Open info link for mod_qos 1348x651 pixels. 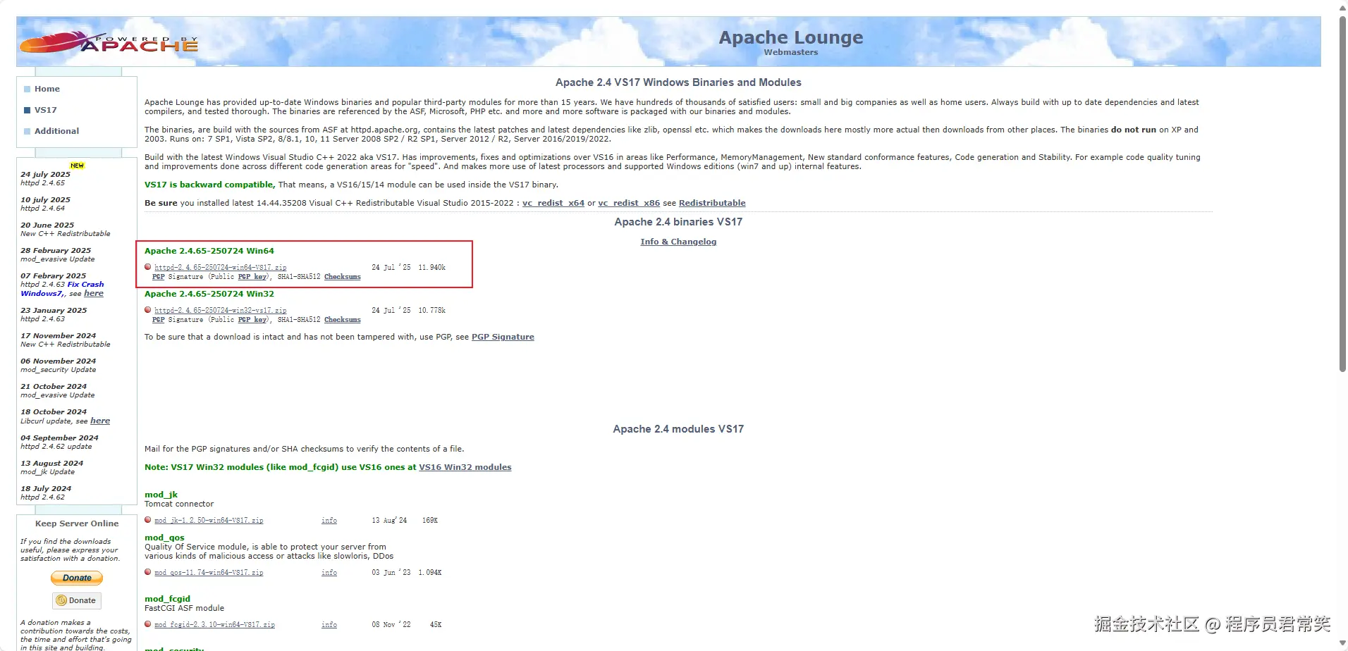(x=329, y=573)
